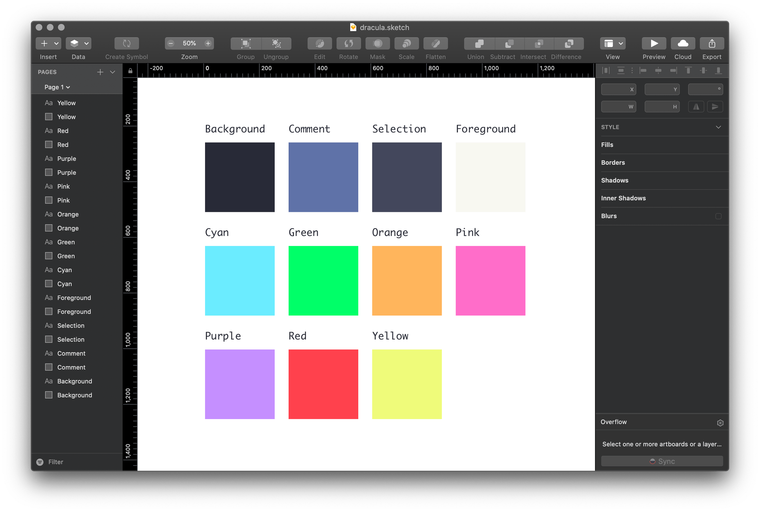Select the Scale tool
This screenshot has height=512, width=760.
406,43
